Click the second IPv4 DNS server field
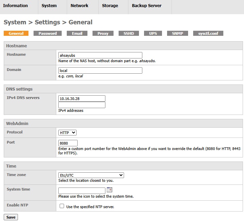 tap(82, 105)
